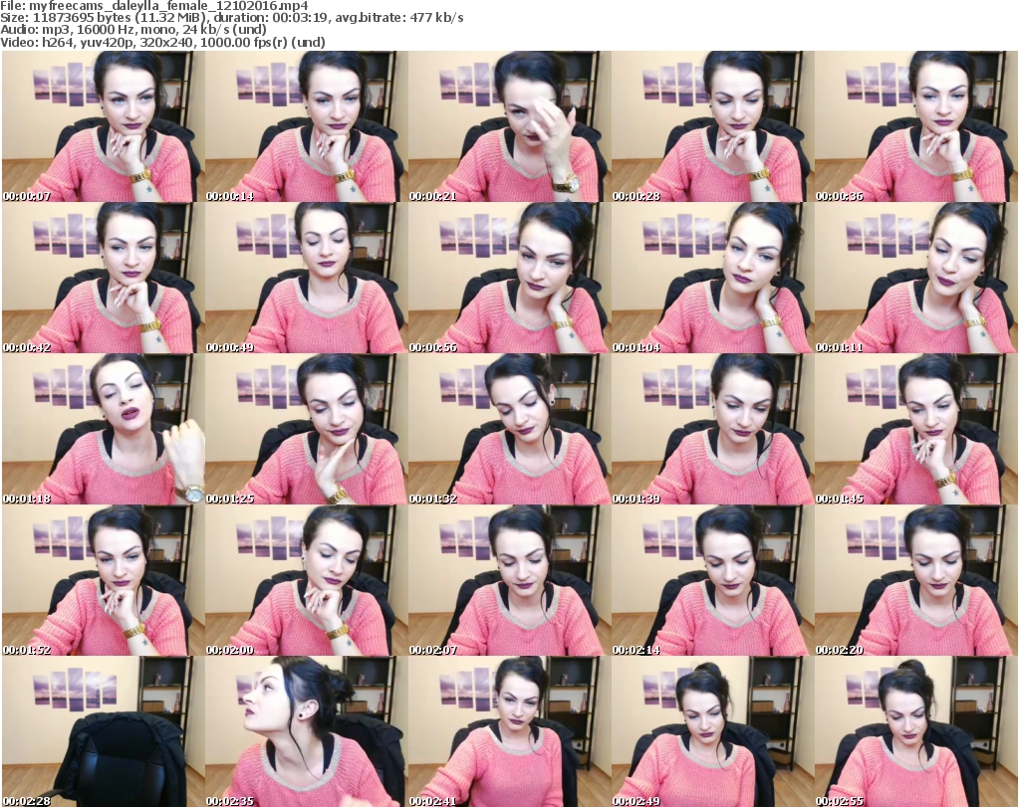
Task: Click the thumbnail frame stamped 00:01:04
Action: pos(713,278)
